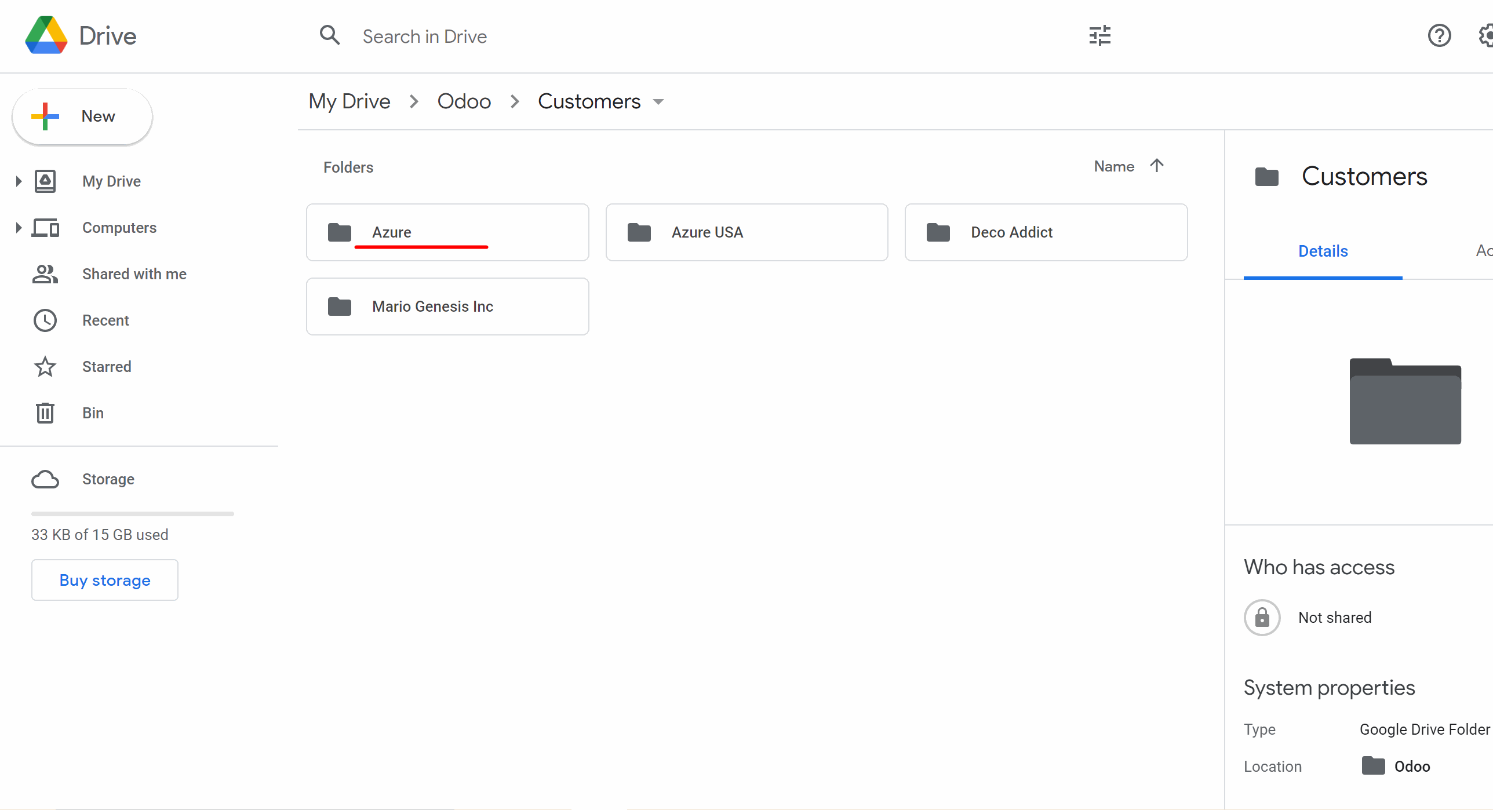
Task: Click the Not shared lock icon
Action: click(x=1262, y=618)
